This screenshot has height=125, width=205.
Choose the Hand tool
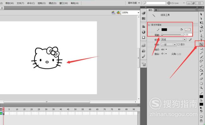(201, 83)
